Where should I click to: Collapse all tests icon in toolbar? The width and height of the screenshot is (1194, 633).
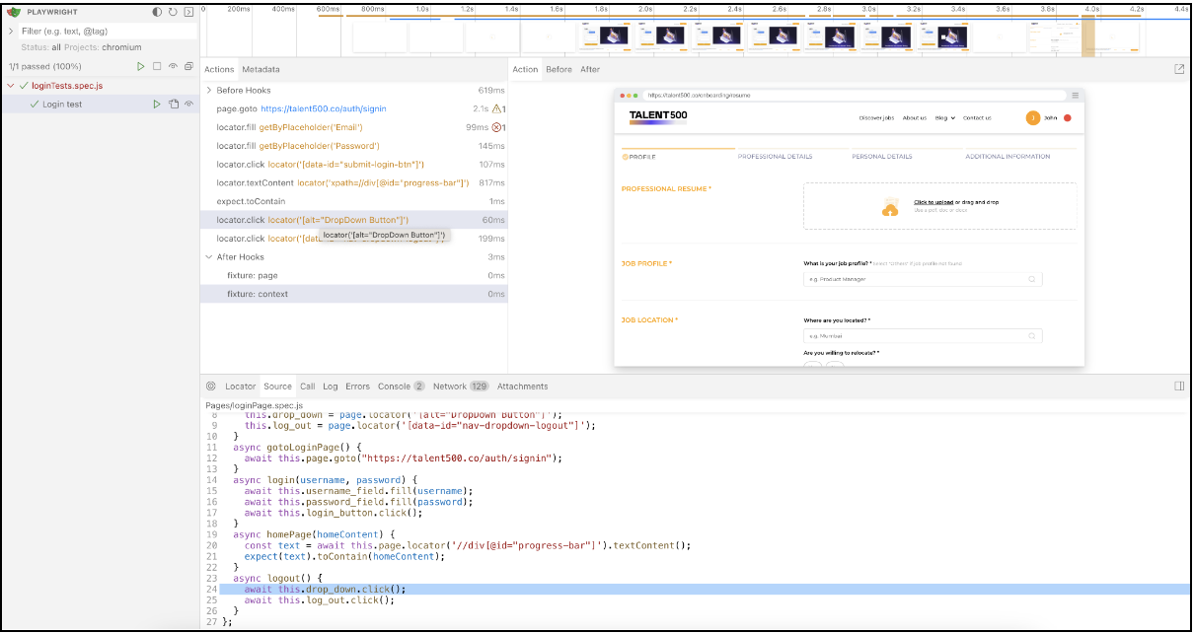pyautogui.click(x=188, y=66)
